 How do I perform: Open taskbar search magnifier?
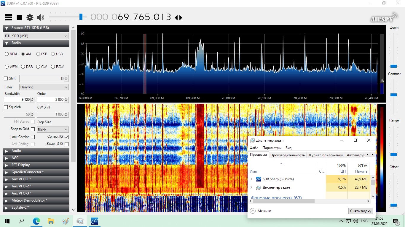coord(21,221)
